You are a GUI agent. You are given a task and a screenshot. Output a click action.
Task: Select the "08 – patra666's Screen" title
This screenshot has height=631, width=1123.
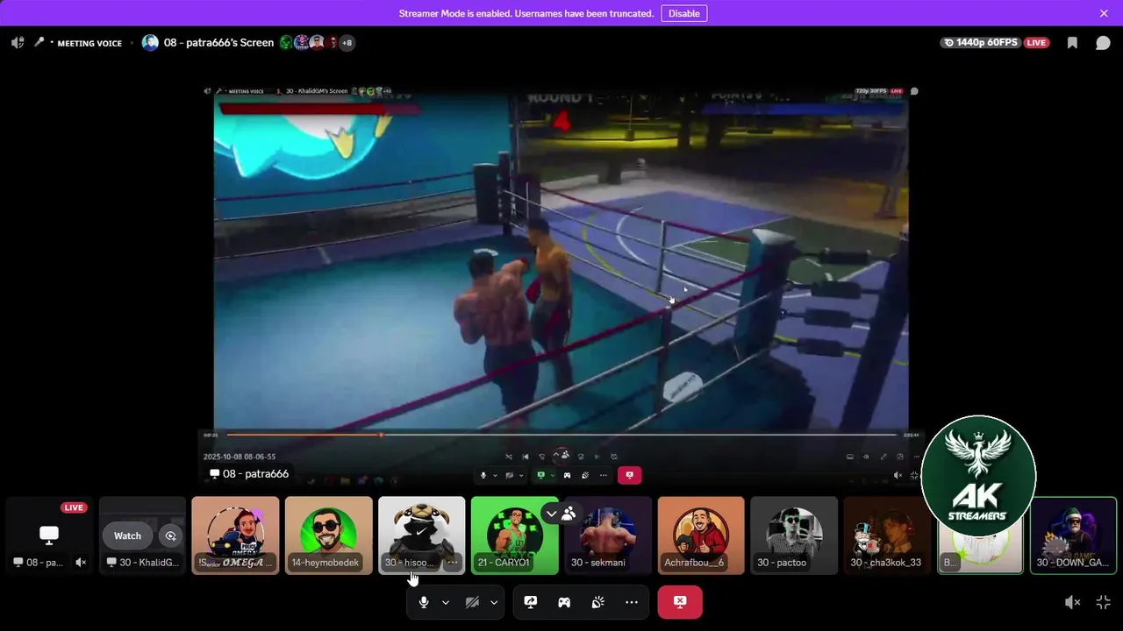(218, 42)
